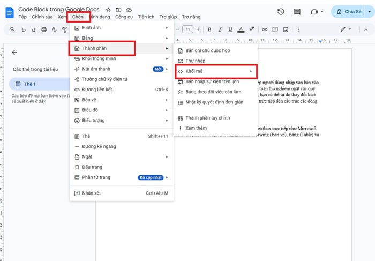Insert Đường kẻ ngang horizontal line

point(122,146)
